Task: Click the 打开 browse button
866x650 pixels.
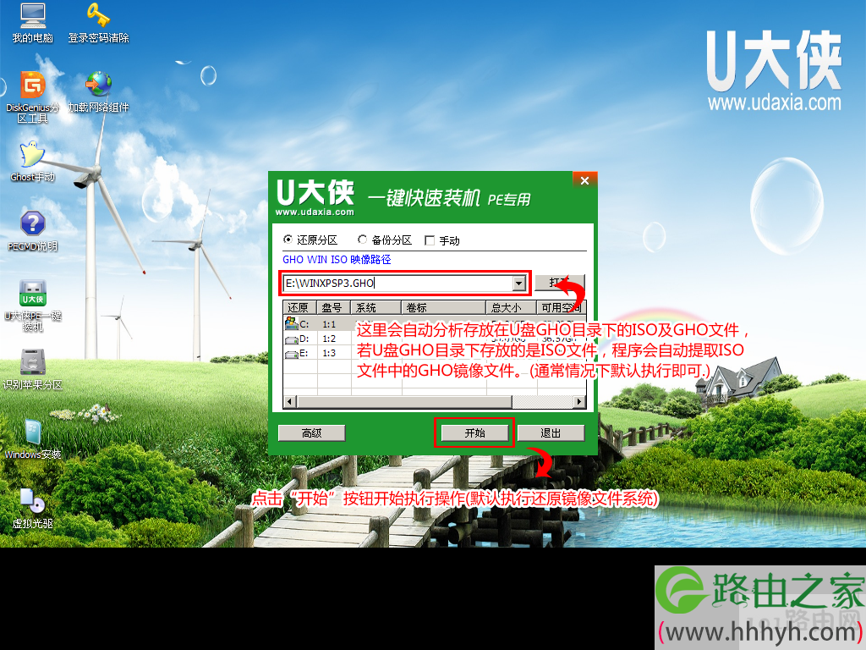Action: point(560,283)
